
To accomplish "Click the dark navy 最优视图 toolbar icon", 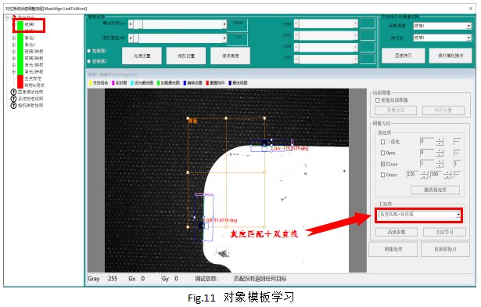I will click(x=230, y=83).
